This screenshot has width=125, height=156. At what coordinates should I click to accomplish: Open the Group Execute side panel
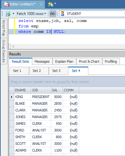click(4, 51)
